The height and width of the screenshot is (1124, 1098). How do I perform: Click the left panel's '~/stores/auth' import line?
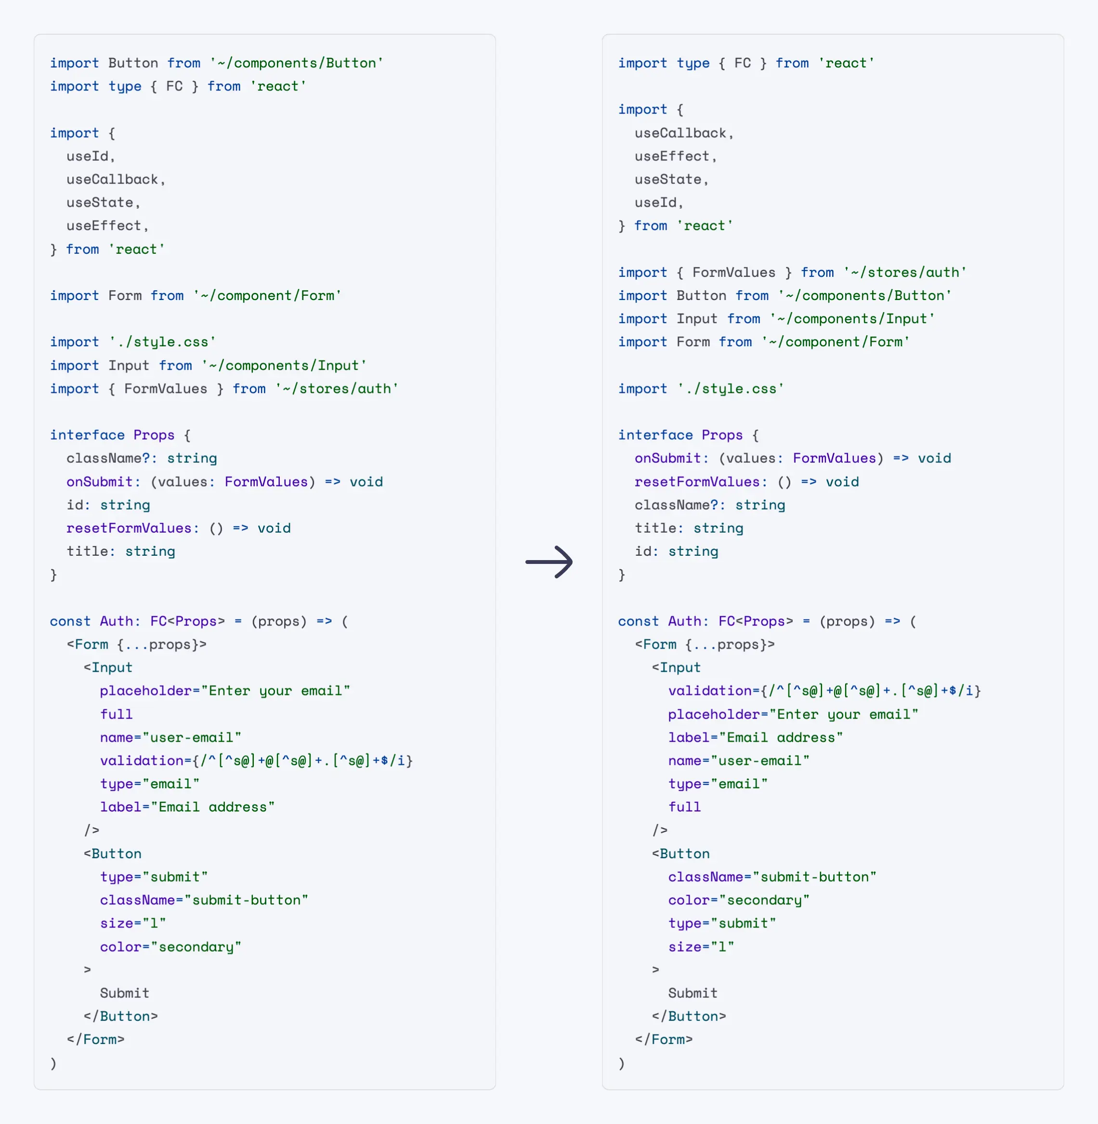[224, 389]
